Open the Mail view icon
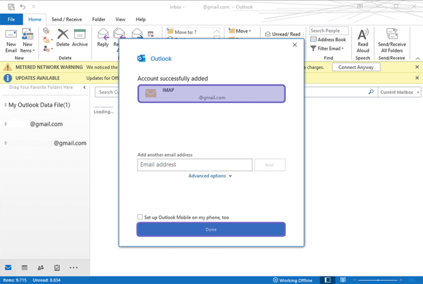 tap(8, 267)
